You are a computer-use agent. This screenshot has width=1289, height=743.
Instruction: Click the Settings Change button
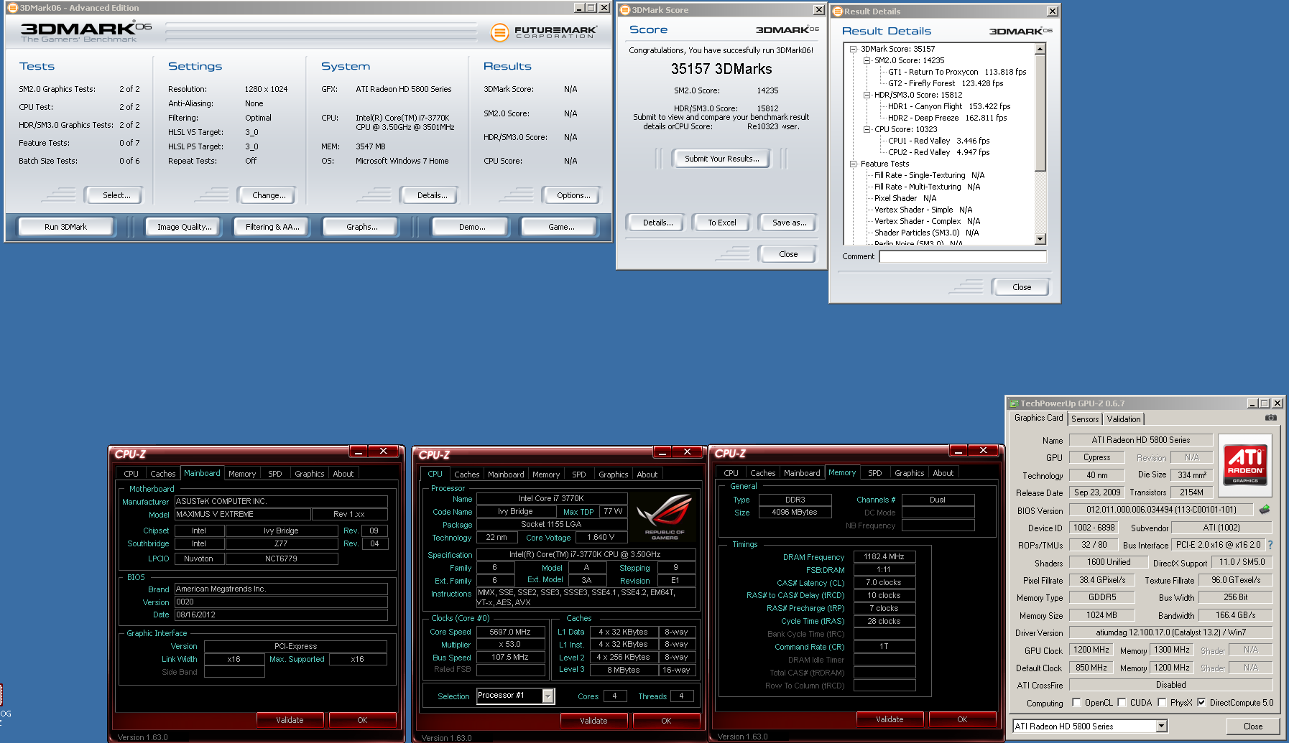pyautogui.click(x=269, y=195)
